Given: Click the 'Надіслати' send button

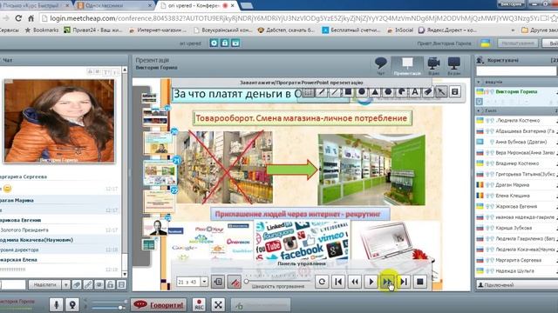Looking at the screenshot, I should 44,284.
